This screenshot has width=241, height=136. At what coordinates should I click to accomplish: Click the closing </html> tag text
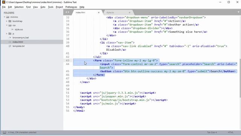[79, 111]
